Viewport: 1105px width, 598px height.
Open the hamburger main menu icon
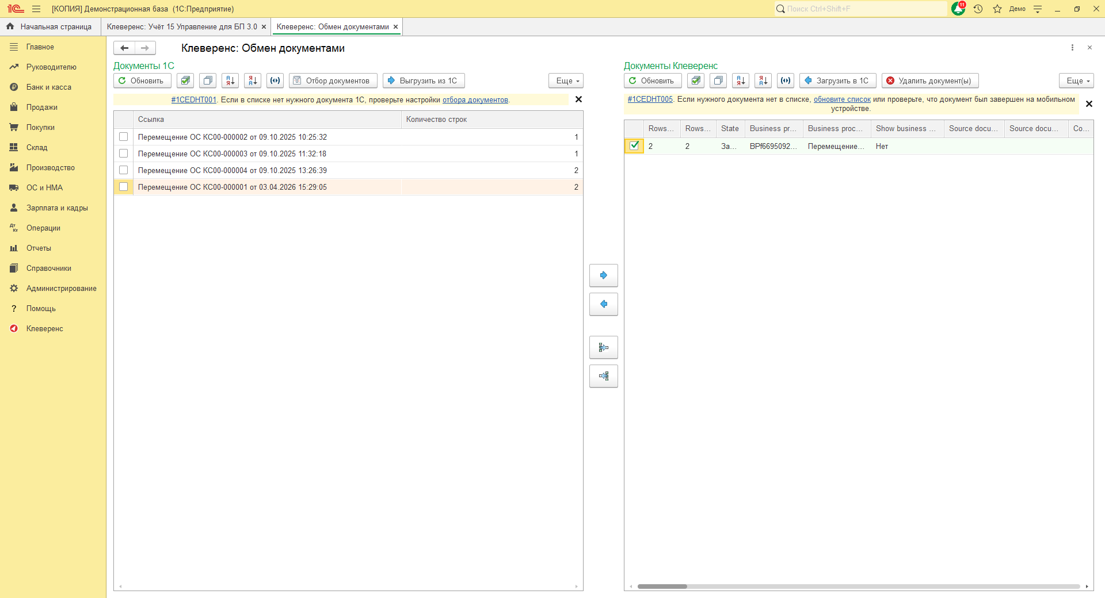pyautogui.click(x=36, y=9)
